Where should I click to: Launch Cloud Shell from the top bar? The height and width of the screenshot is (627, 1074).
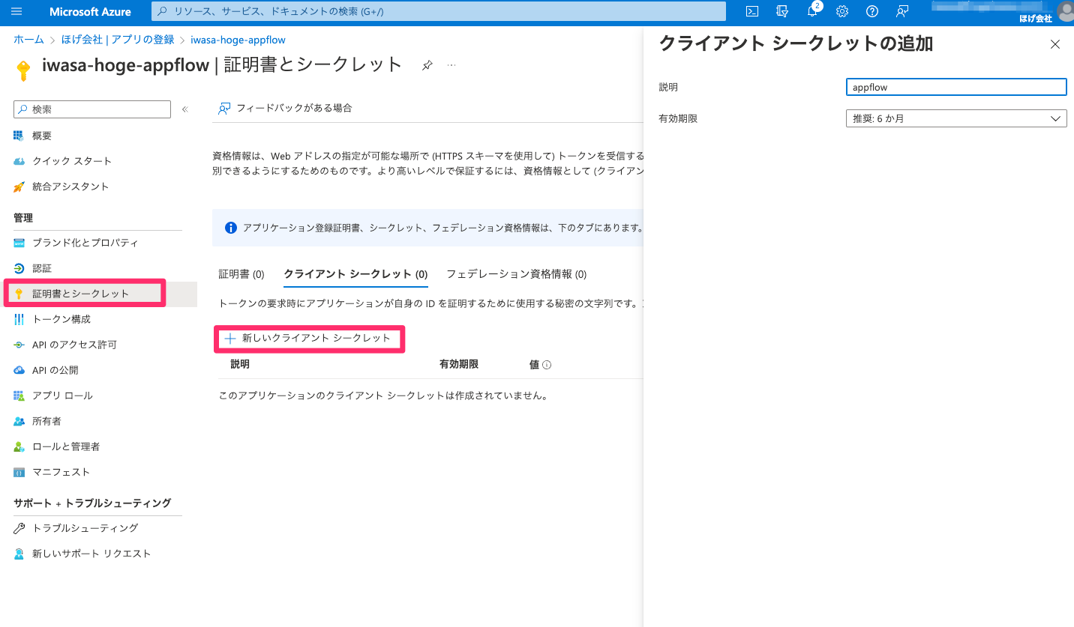[x=752, y=11]
